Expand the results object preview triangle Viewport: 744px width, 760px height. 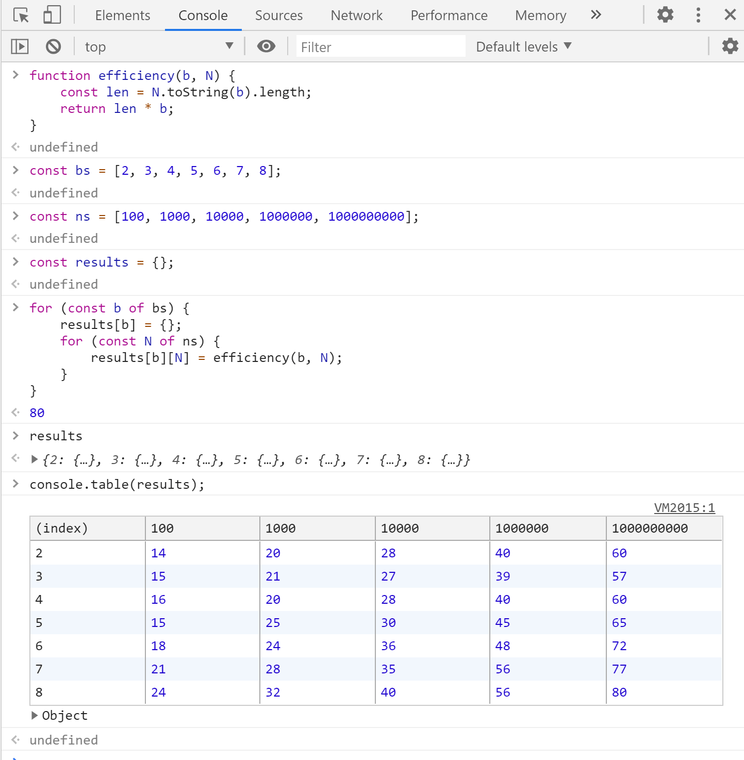tap(34, 459)
